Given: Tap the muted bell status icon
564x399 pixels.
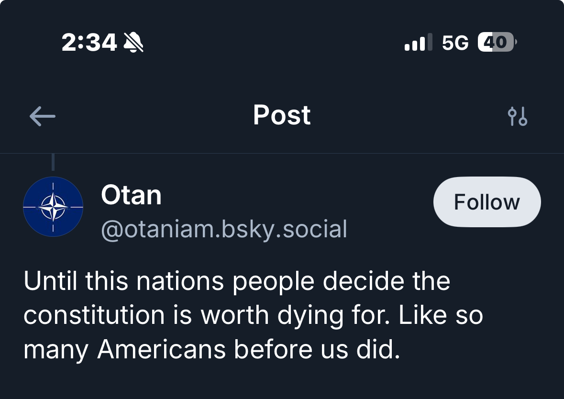Looking at the screenshot, I should click(133, 43).
